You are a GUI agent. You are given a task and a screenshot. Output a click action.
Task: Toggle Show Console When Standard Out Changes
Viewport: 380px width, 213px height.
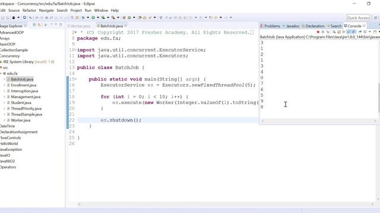pos(349,32)
